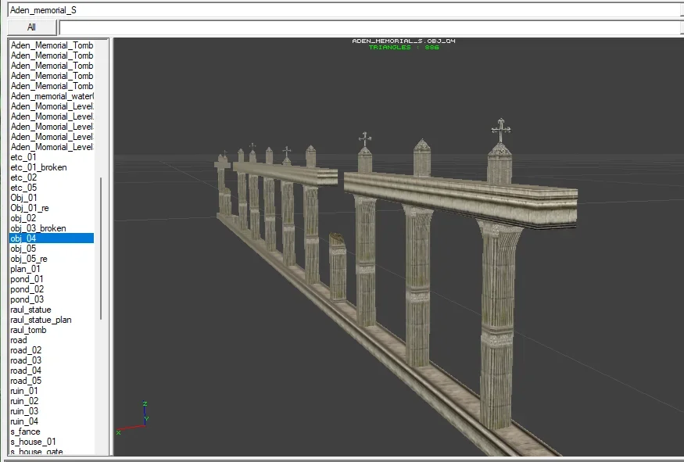Viewport: 684px width, 462px height.
Task: Select the etc_01 list entry
Action: click(52, 157)
